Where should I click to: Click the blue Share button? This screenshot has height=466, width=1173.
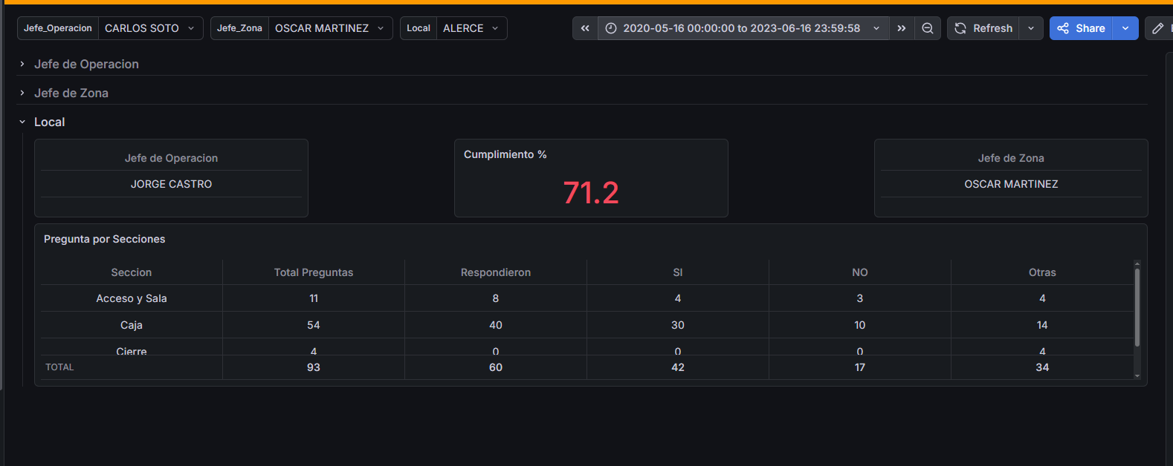[x=1082, y=28]
